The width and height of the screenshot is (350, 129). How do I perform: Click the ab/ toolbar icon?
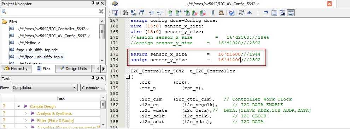pos(250,13)
